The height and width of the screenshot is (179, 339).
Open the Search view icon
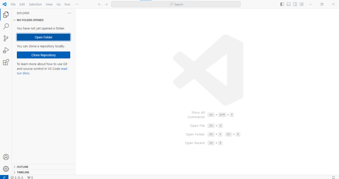tap(6, 26)
